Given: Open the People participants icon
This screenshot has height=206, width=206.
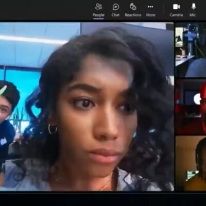Looking at the screenshot, I should point(98,7).
